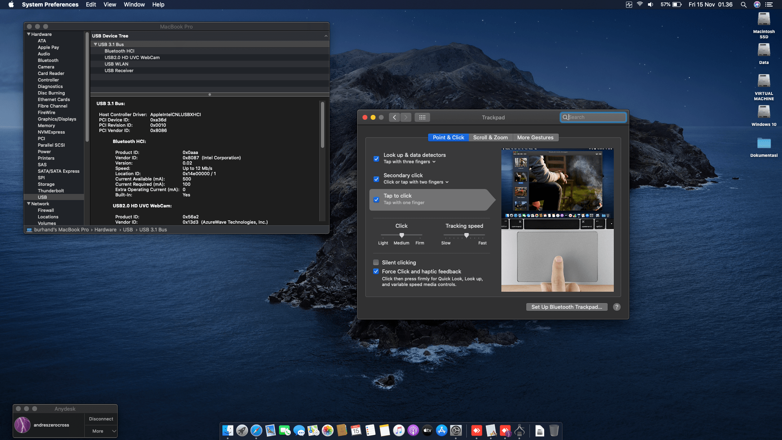Switch to the Scroll & Zoom tab
Viewport: 782px width, 440px height.
pos(490,137)
